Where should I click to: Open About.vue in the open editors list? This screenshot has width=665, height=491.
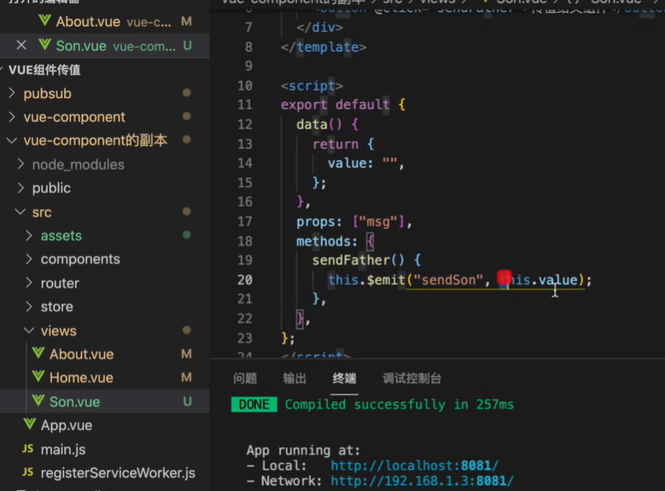tap(105, 21)
